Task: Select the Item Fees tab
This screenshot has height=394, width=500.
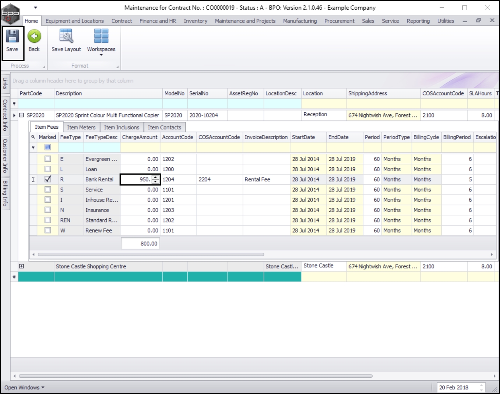Action: [x=47, y=127]
